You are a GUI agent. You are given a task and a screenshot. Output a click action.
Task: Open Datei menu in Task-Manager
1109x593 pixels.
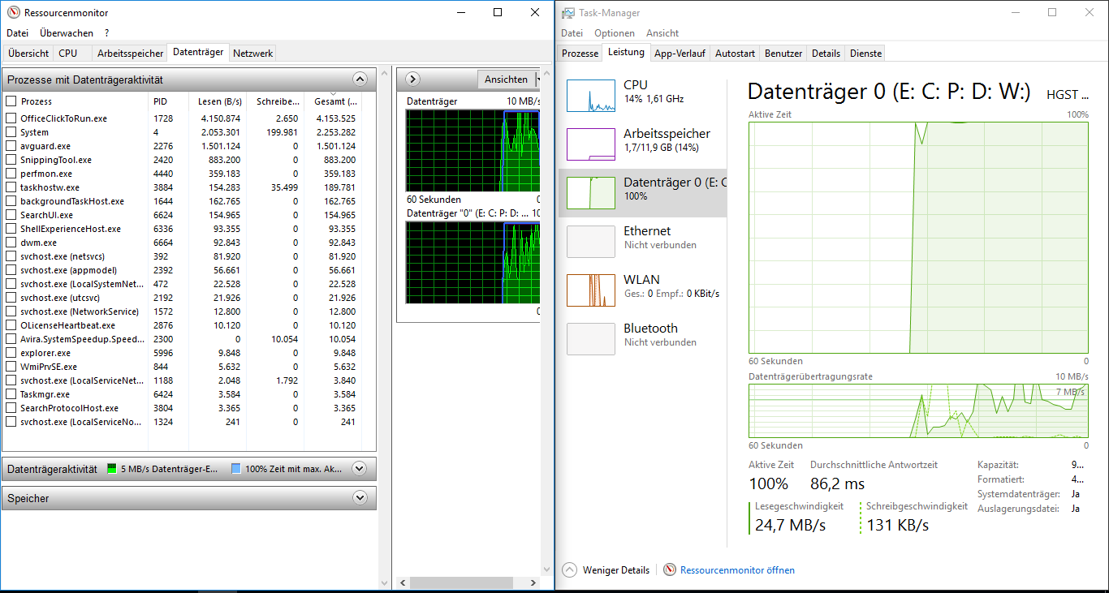(572, 33)
